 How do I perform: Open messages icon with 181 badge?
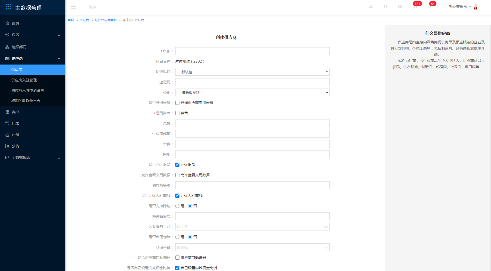click(415, 7)
